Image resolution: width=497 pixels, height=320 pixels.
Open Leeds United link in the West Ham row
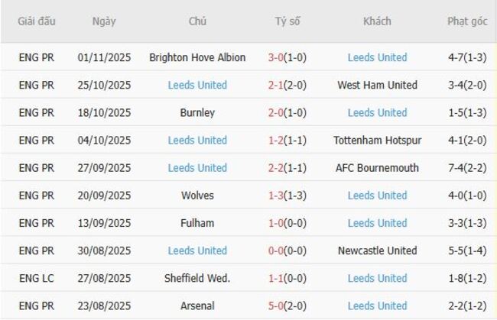point(197,85)
